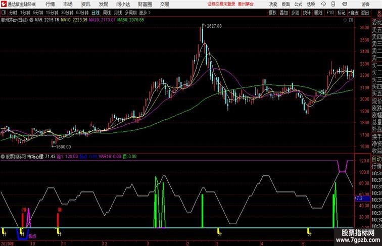382x246 pixels.
Task: Click the 市场心理: 71.43 indicator value
Action: (41, 157)
